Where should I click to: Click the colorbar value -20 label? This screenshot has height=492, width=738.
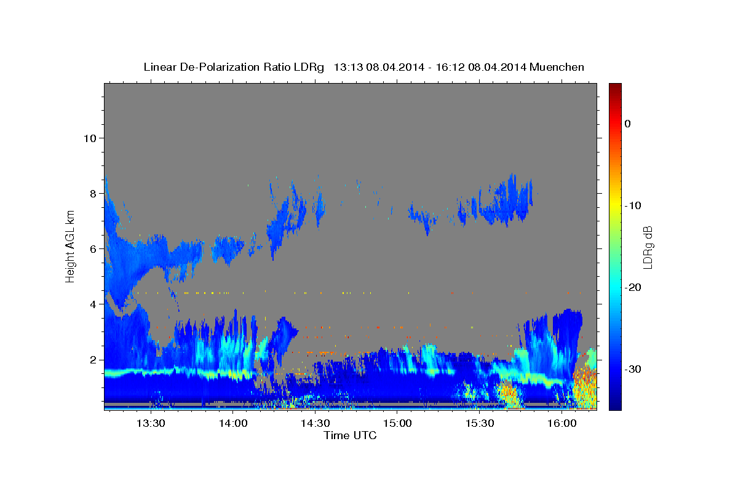pyautogui.click(x=633, y=287)
